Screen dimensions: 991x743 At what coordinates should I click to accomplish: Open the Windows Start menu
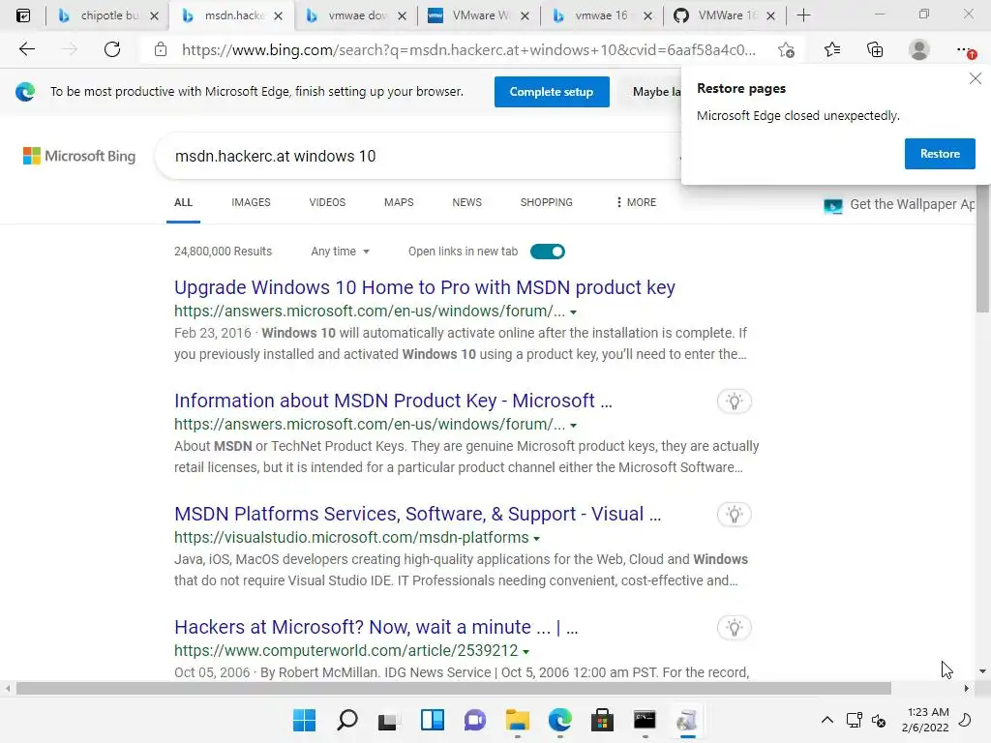[304, 720]
